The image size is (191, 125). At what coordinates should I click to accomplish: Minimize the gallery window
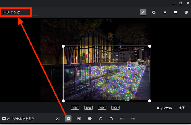tap(173, 4)
